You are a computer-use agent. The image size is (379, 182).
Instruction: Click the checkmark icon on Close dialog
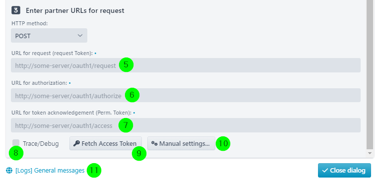click(325, 171)
